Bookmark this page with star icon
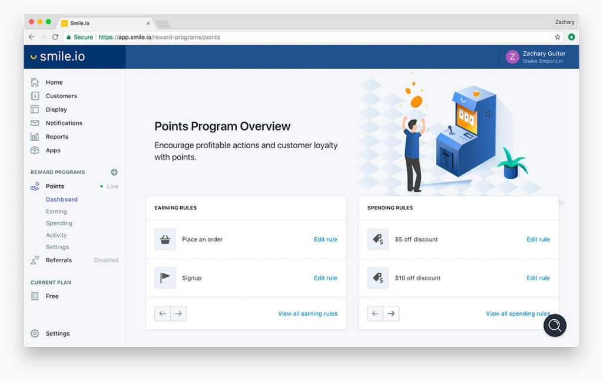 point(557,37)
